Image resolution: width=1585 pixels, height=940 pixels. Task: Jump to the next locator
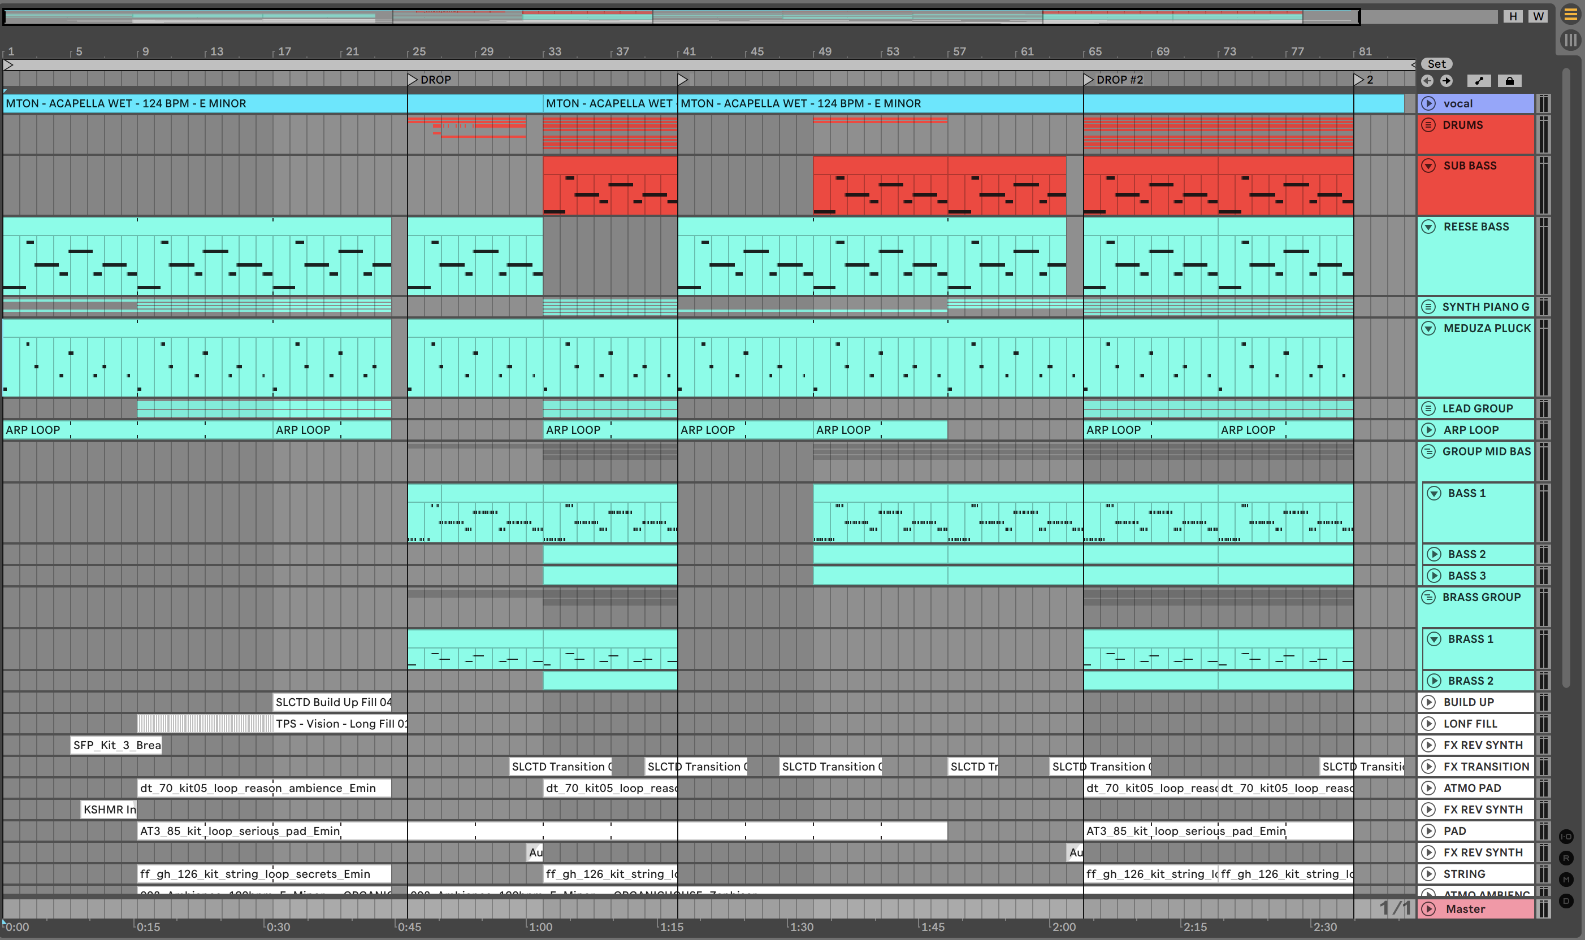[x=1446, y=80]
